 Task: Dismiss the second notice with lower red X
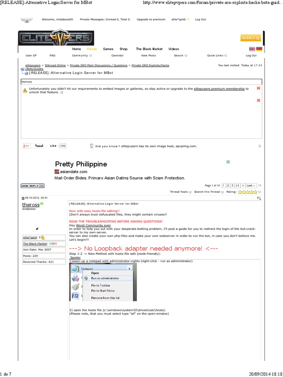click(x=258, y=100)
